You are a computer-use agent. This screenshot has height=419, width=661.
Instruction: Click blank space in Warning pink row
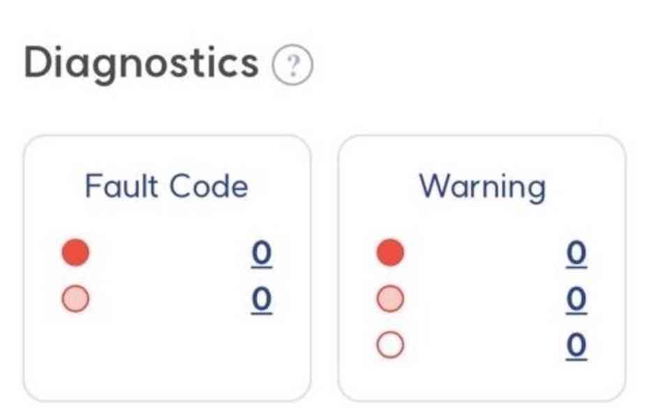[x=485, y=299]
